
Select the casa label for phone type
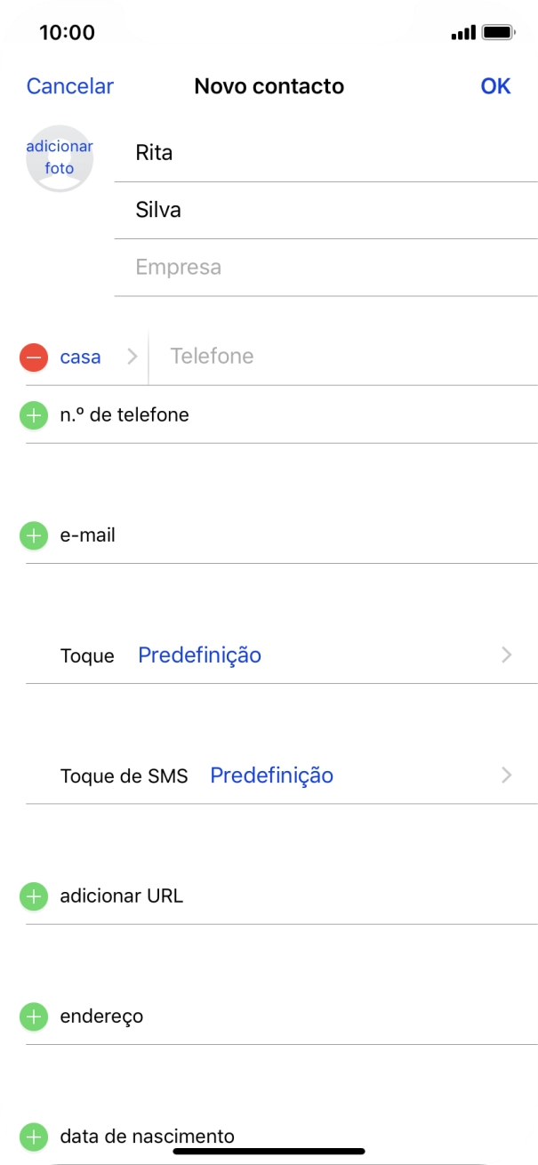(x=80, y=356)
